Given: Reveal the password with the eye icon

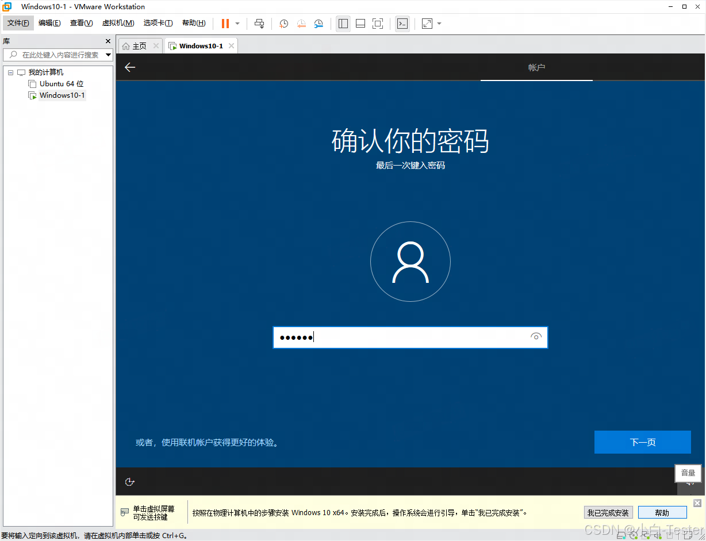Looking at the screenshot, I should coord(536,337).
